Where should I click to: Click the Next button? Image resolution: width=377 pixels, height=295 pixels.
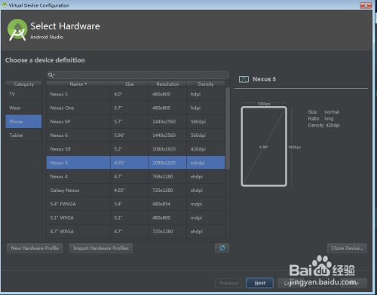pos(259,283)
